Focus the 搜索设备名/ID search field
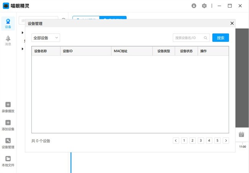This screenshot has height=173, width=249. [188, 38]
